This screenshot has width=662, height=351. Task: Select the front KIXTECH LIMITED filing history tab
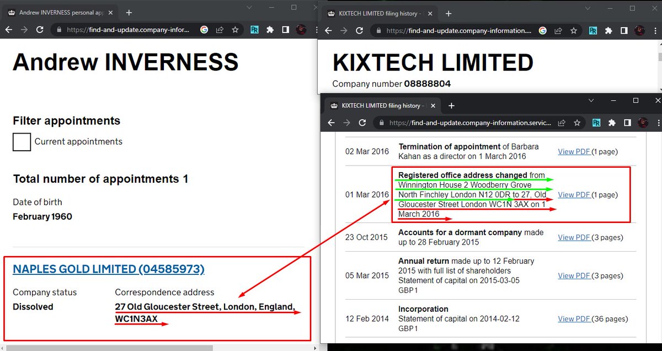383,105
